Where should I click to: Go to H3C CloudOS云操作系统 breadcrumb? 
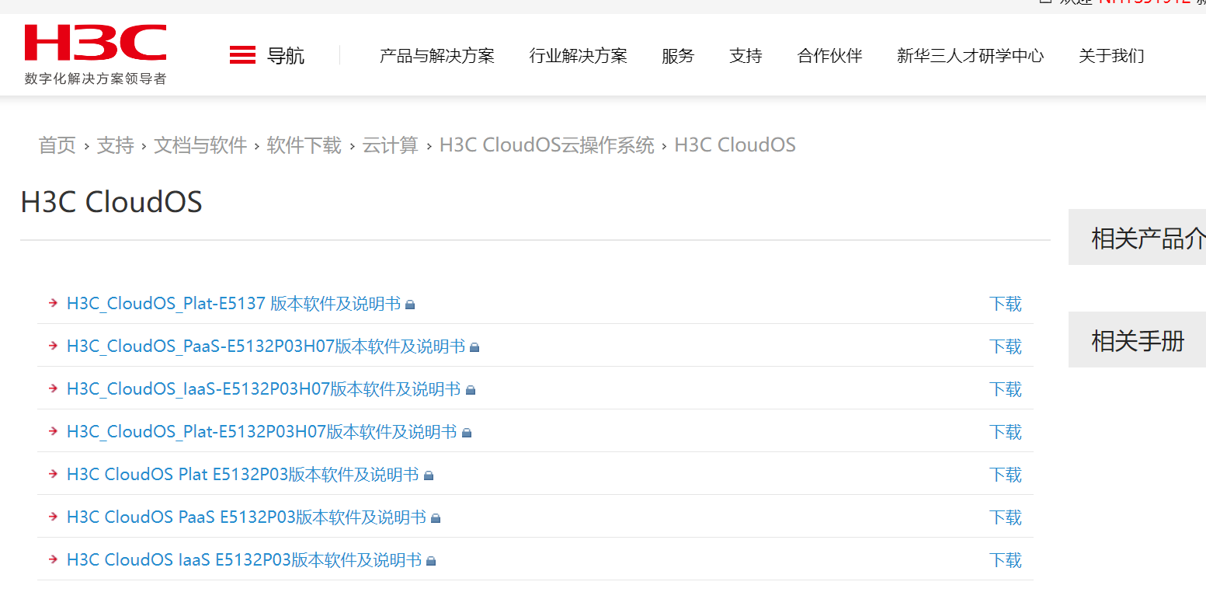tap(547, 145)
